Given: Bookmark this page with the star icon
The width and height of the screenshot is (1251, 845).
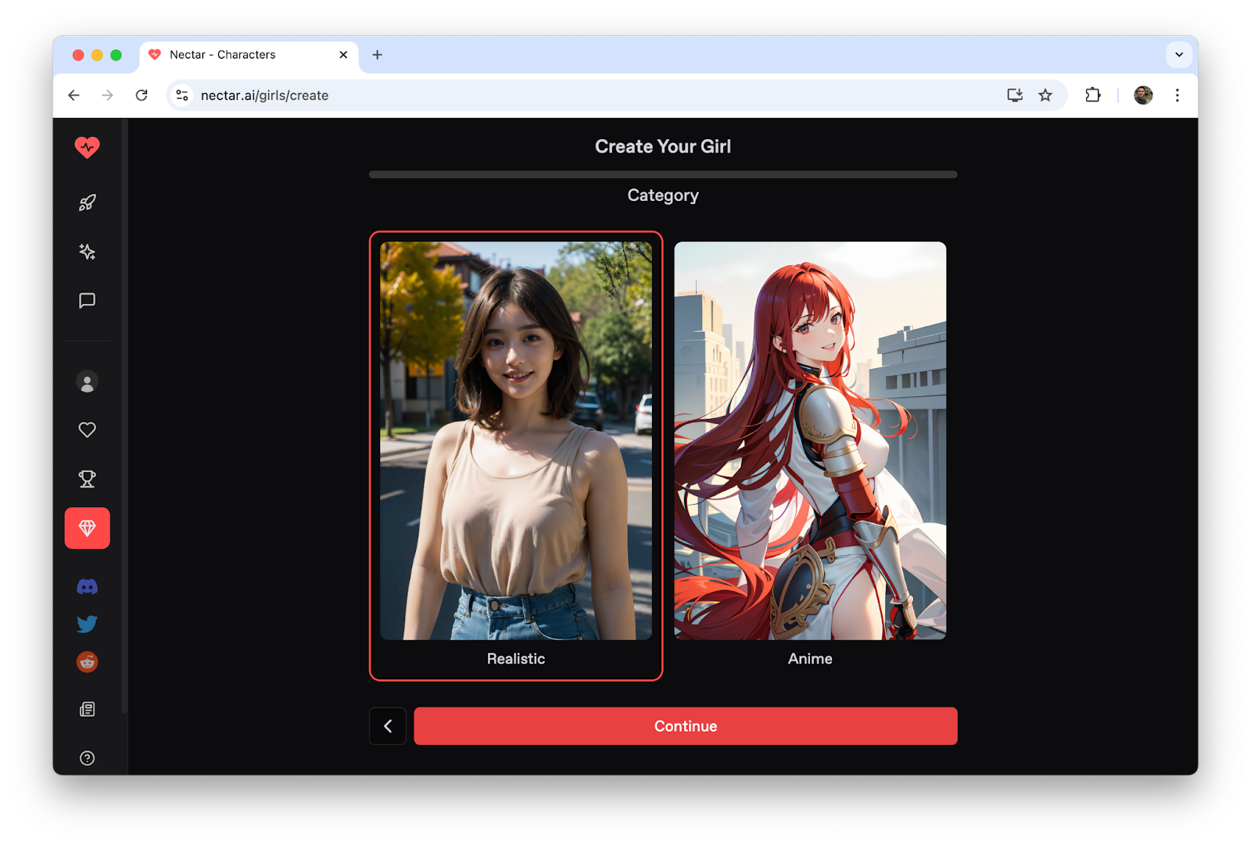Looking at the screenshot, I should point(1045,95).
